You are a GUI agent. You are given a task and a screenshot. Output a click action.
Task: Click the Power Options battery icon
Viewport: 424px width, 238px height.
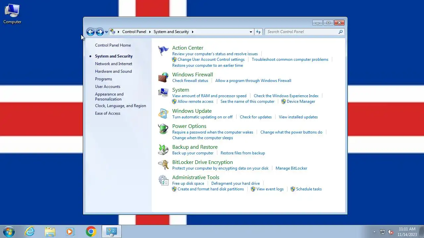tap(163, 129)
